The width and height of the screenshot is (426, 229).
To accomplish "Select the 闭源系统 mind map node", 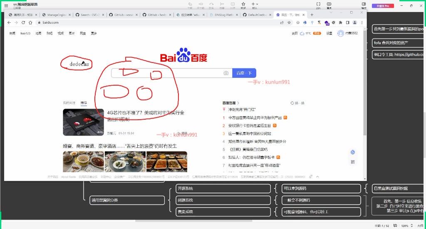I will click(x=223, y=200).
